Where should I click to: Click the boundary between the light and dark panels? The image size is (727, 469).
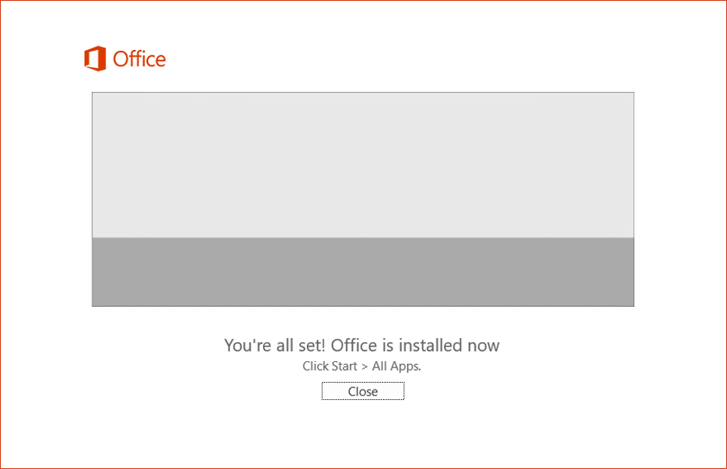tap(362, 237)
